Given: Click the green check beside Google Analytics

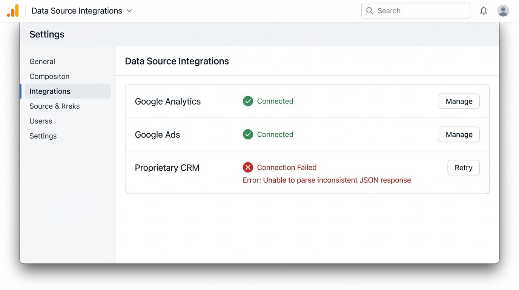Looking at the screenshot, I should (248, 101).
